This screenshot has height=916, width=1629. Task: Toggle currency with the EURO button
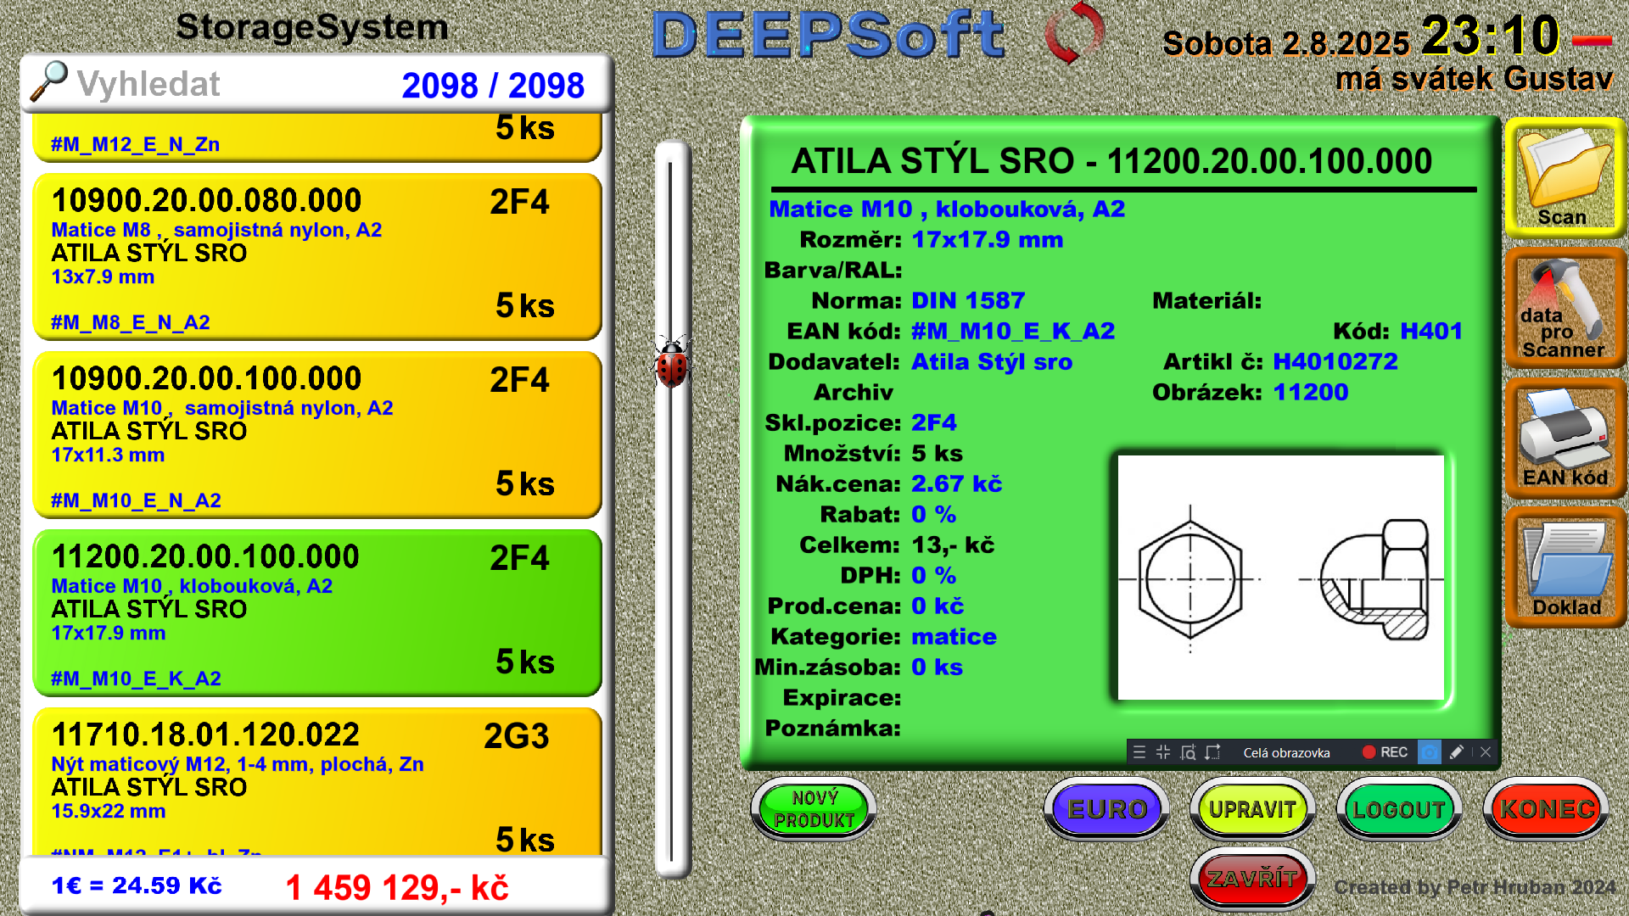(1107, 809)
